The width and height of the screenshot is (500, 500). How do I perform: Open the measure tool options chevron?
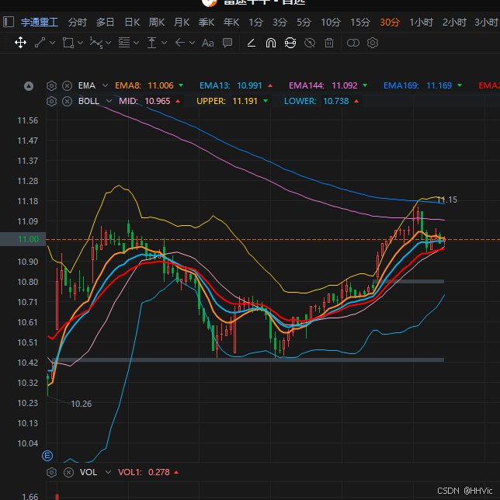click(165, 43)
